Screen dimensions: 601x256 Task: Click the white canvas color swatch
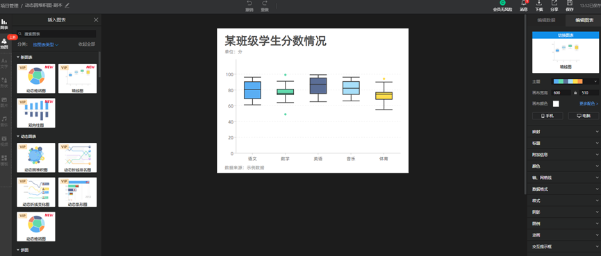pyautogui.click(x=556, y=103)
